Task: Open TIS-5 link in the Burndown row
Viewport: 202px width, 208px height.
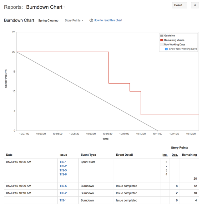Action: pos(63,186)
